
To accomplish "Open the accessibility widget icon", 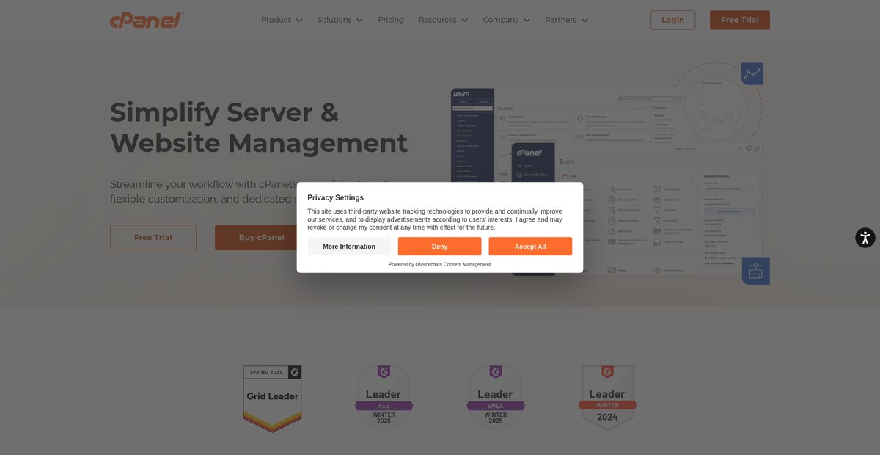I will pyautogui.click(x=865, y=237).
